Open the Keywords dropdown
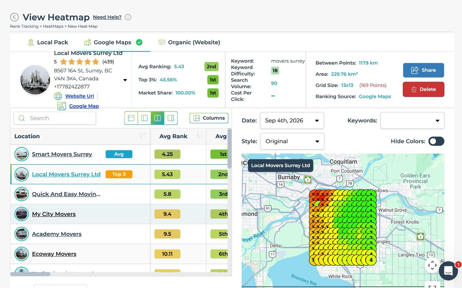Viewport: 462px width, 288px height. 412,120
